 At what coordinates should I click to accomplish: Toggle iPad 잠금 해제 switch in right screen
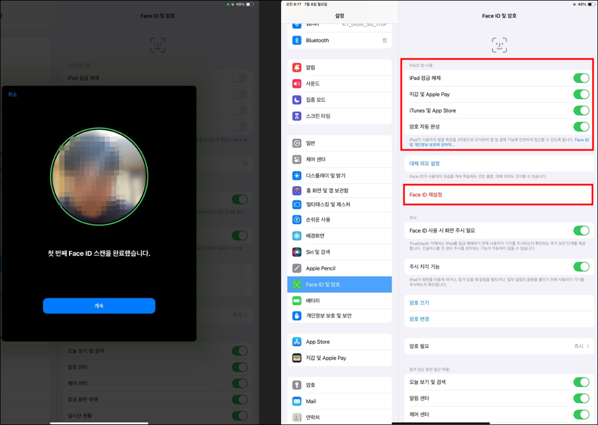click(581, 78)
